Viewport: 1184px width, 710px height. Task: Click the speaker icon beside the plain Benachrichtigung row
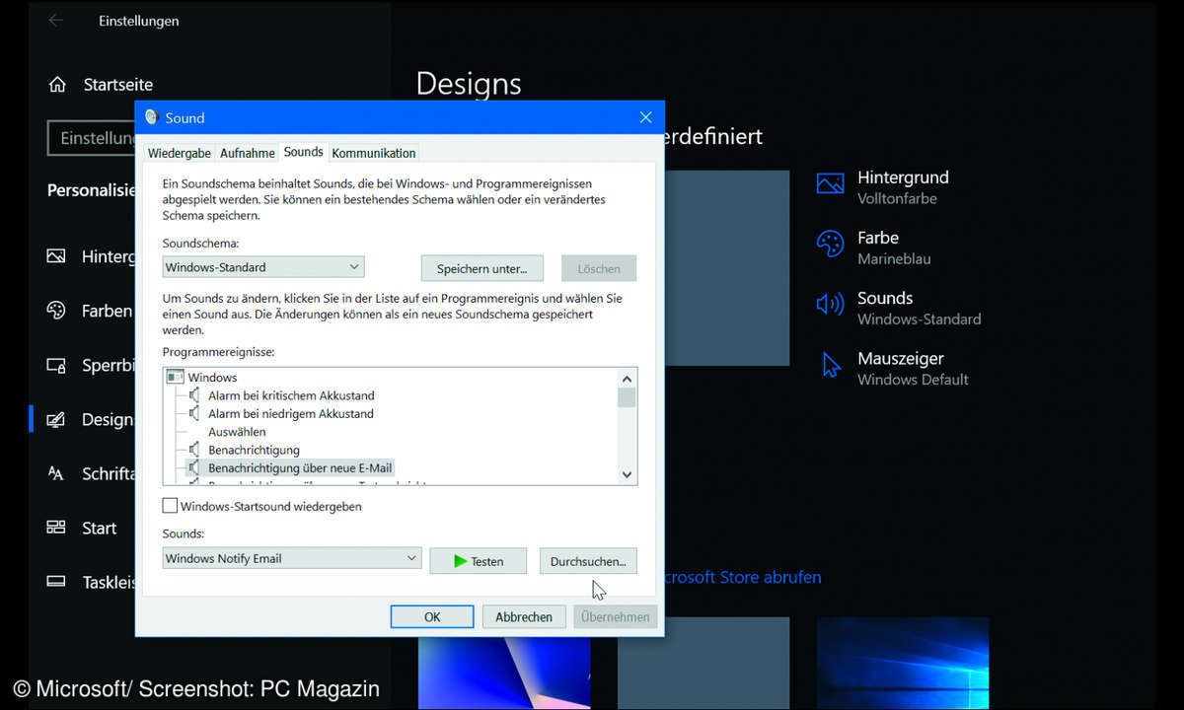point(194,450)
